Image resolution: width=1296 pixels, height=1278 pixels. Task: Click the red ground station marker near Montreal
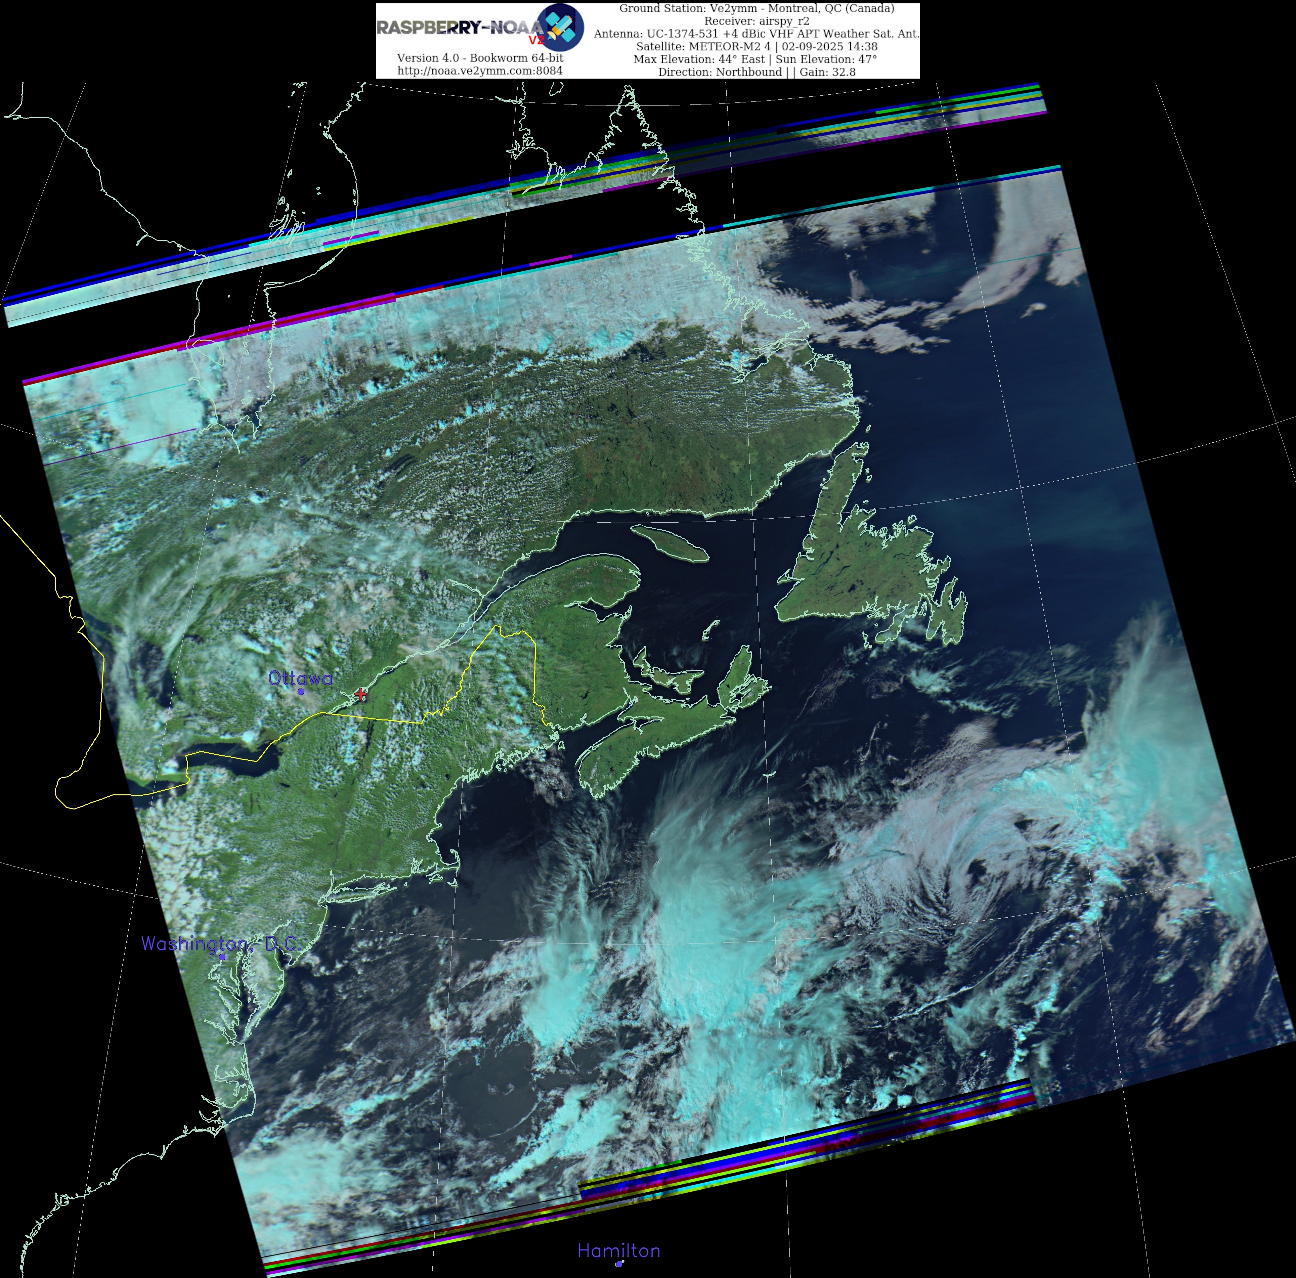coord(361,694)
